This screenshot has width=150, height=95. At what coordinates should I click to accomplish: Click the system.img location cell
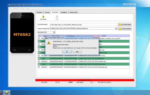(103, 61)
